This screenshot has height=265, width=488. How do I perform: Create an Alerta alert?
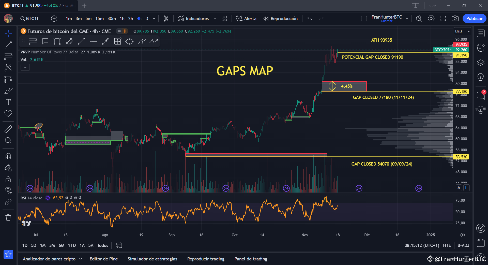click(246, 19)
